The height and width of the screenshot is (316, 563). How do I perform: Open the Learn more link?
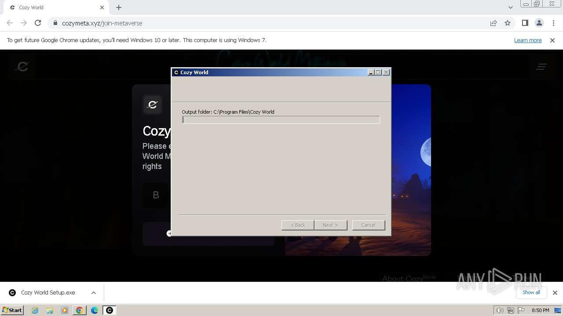[528, 40]
